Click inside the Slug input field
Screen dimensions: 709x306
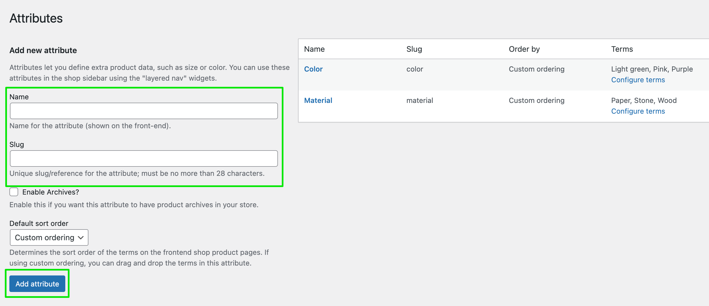pos(143,158)
